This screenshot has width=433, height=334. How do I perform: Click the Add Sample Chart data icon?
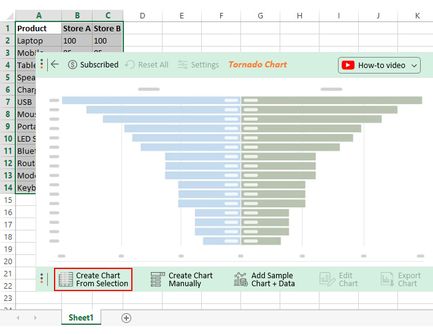pos(240,279)
